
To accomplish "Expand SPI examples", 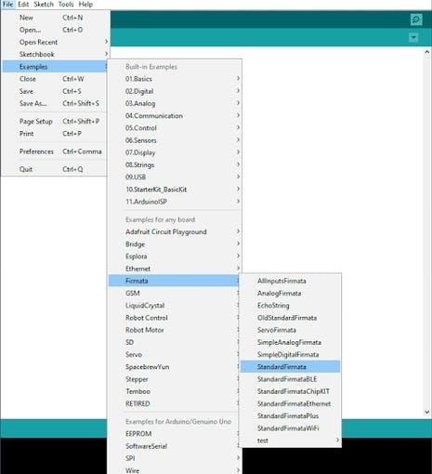I will (175, 458).
